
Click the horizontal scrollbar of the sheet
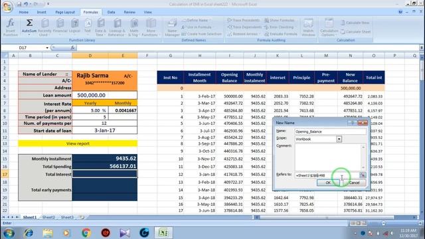pyautogui.click(x=327, y=217)
